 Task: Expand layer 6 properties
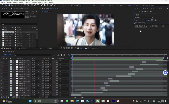pos(9,62)
